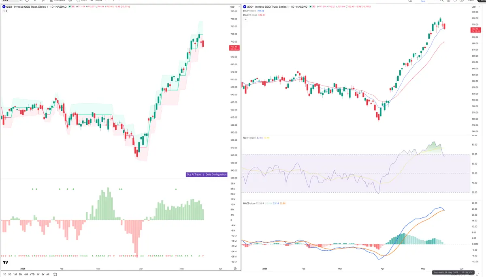This screenshot has height=277, width=486.
Task: Click the Ocs Ai Trader label
Action: tap(194, 174)
